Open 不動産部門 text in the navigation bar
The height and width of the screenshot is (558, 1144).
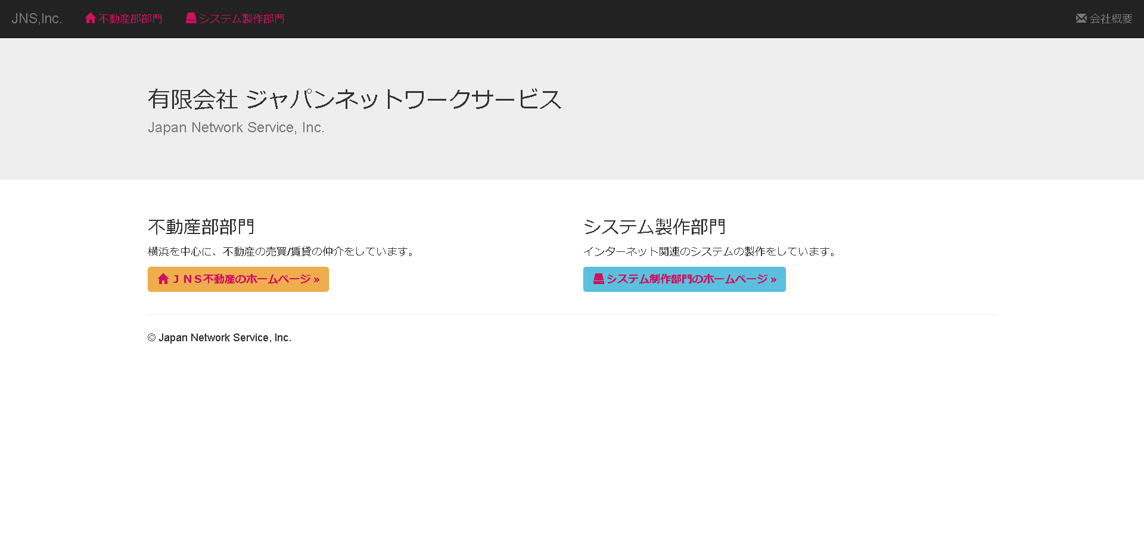130,19
